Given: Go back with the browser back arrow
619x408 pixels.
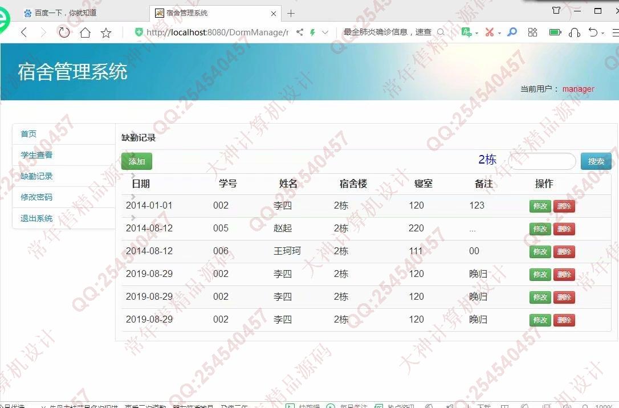Looking at the screenshot, I should click(24, 32).
